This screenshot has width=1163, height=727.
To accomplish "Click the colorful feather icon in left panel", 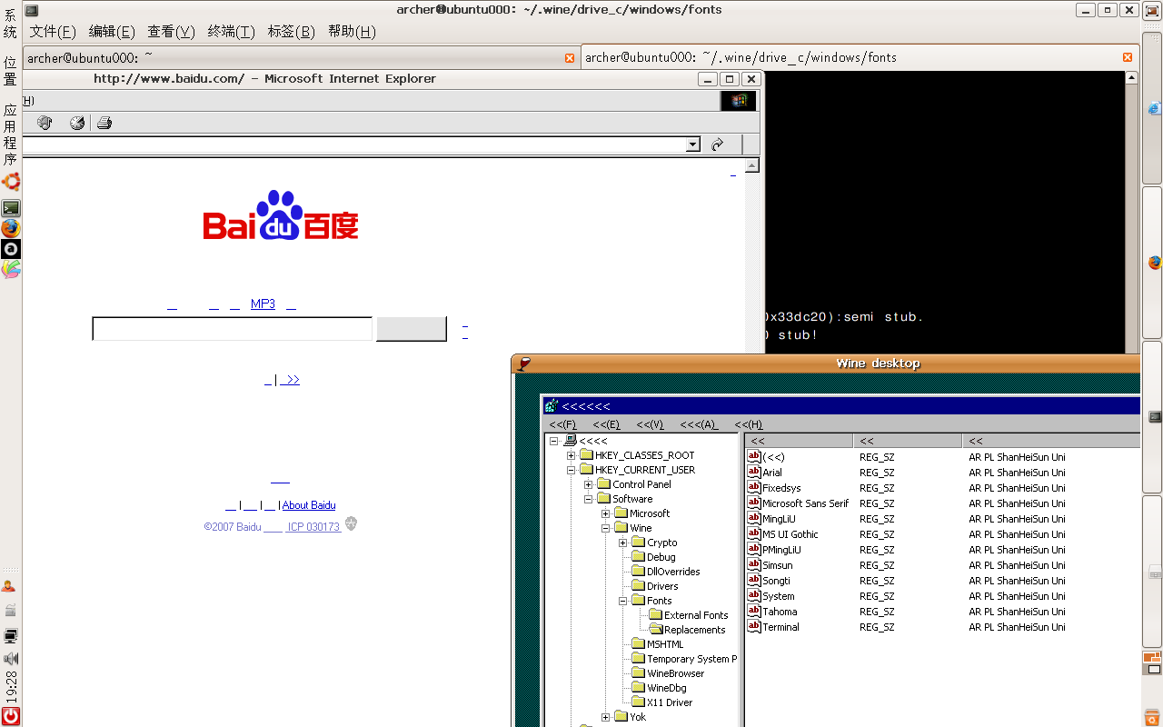I will [11, 269].
